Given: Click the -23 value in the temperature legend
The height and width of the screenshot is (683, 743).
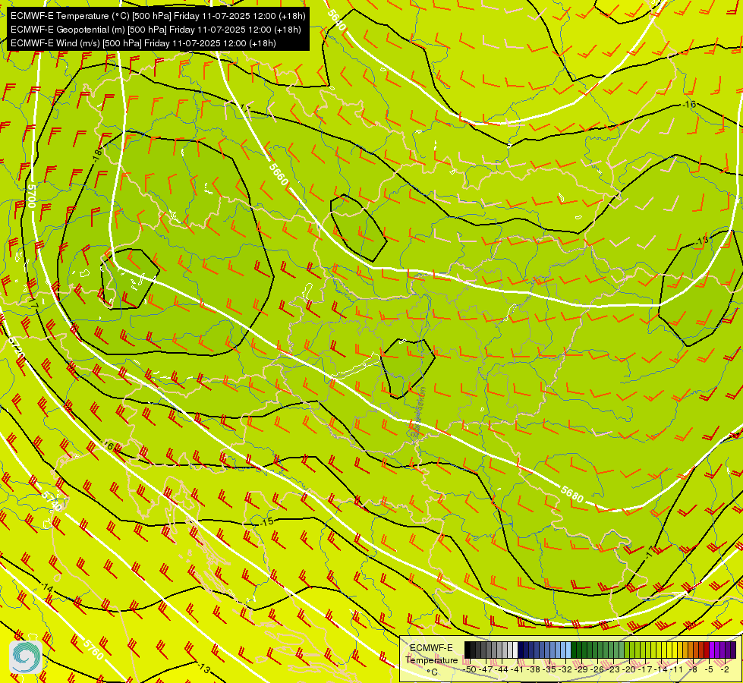Looking at the screenshot, I should tap(613, 669).
